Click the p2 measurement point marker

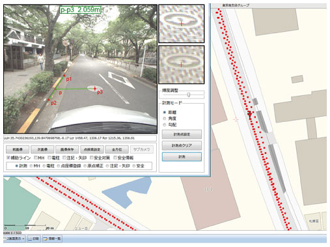[x=49, y=100]
